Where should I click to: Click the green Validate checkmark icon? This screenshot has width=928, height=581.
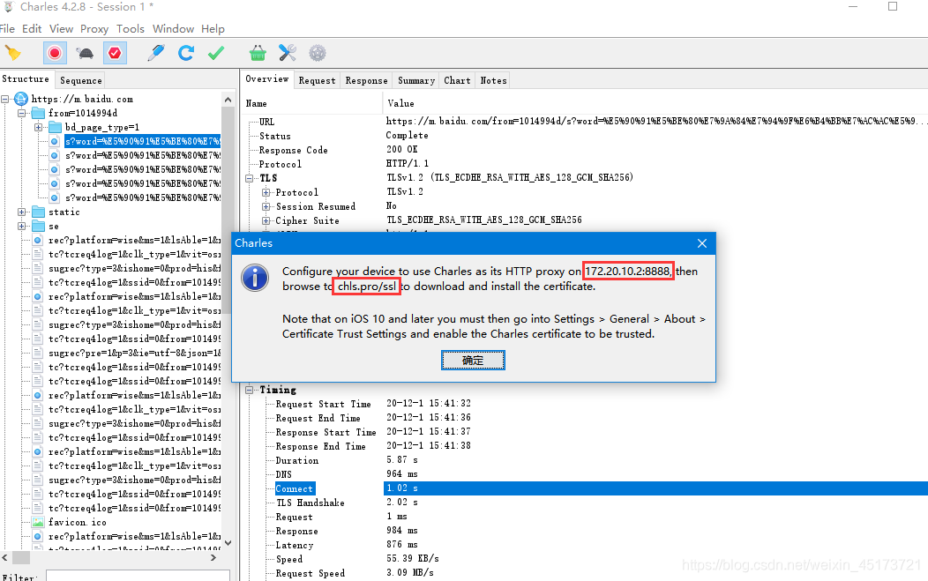pyautogui.click(x=216, y=53)
